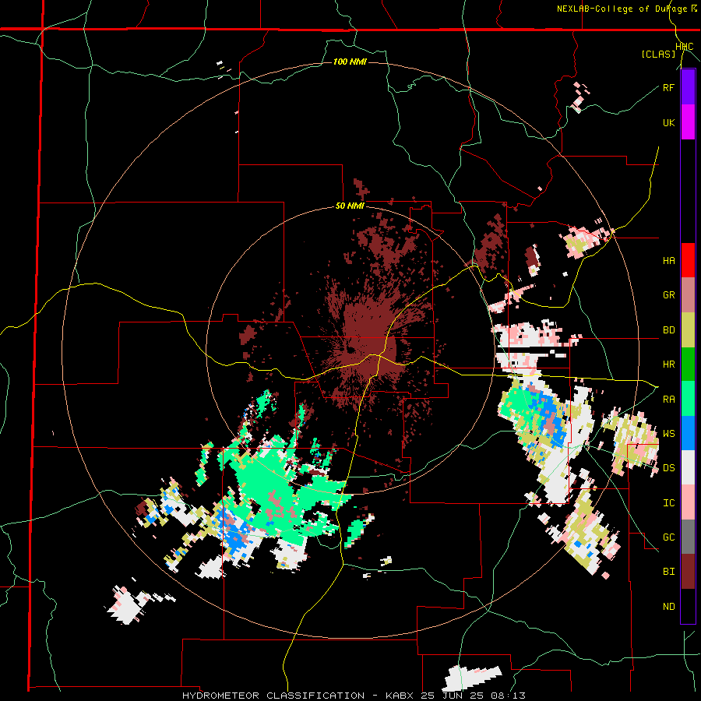Click the ND black legend swatch
Viewport: 701px width, 701px height.
coord(688,606)
